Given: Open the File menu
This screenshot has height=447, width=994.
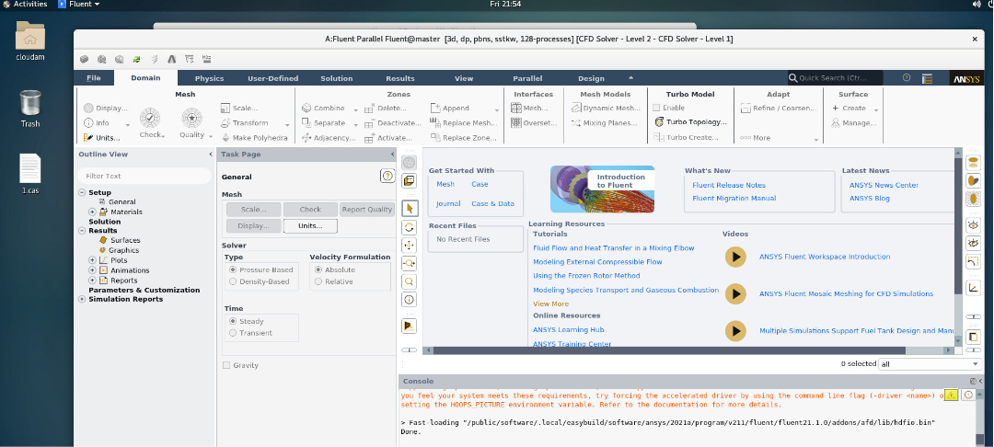Looking at the screenshot, I should click(94, 78).
